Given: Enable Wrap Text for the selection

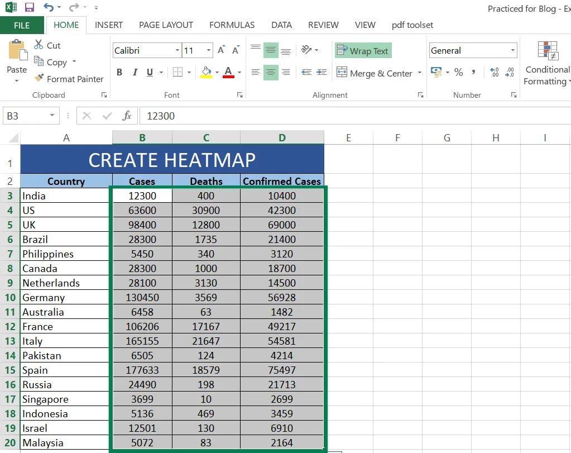Looking at the screenshot, I should [x=363, y=51].
